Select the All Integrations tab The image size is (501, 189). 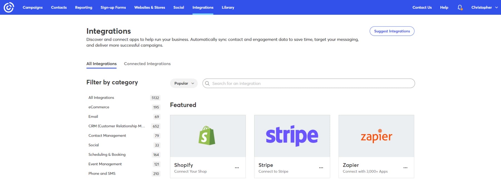point(101,64)
